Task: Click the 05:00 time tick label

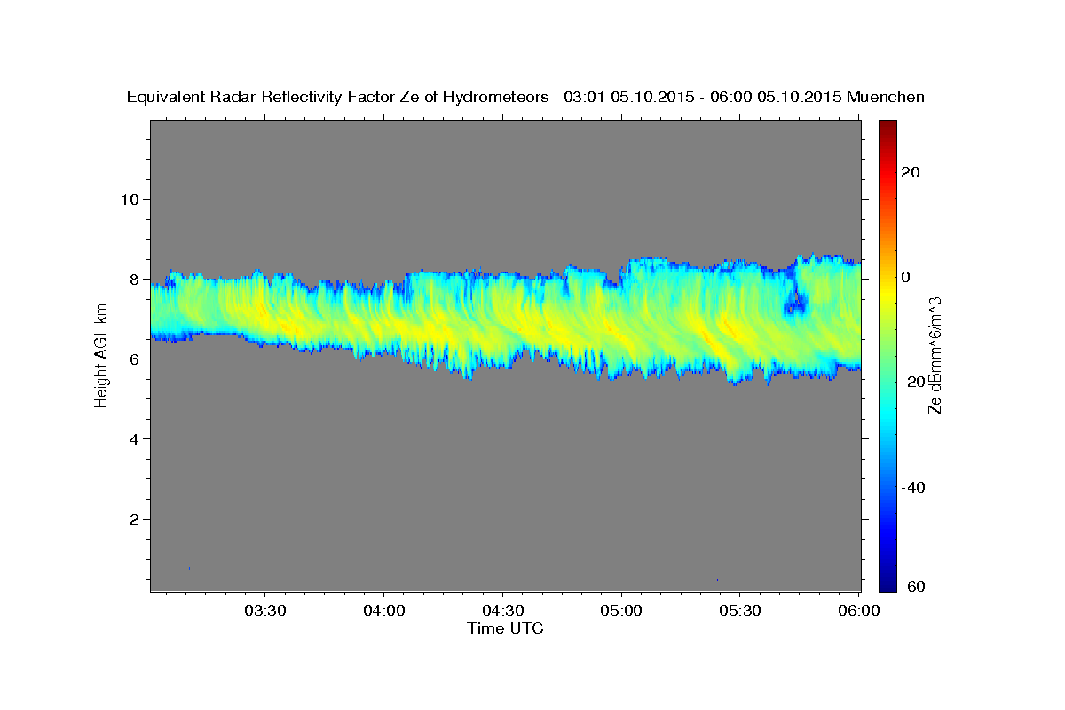Action: [x=621, y=611]
